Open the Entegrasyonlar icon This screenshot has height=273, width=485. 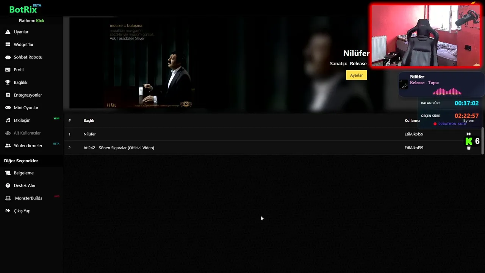[8, 95]
